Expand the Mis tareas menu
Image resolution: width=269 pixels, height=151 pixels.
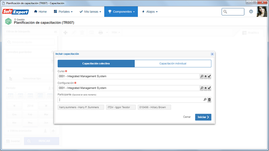pyautogui.click(x=90, y=12)
